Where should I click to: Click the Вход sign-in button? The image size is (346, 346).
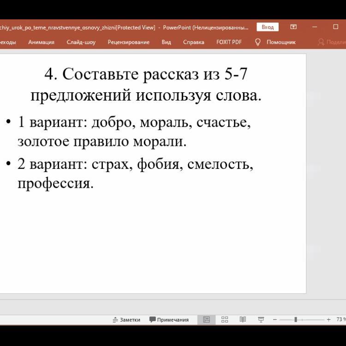pos(268,27)
